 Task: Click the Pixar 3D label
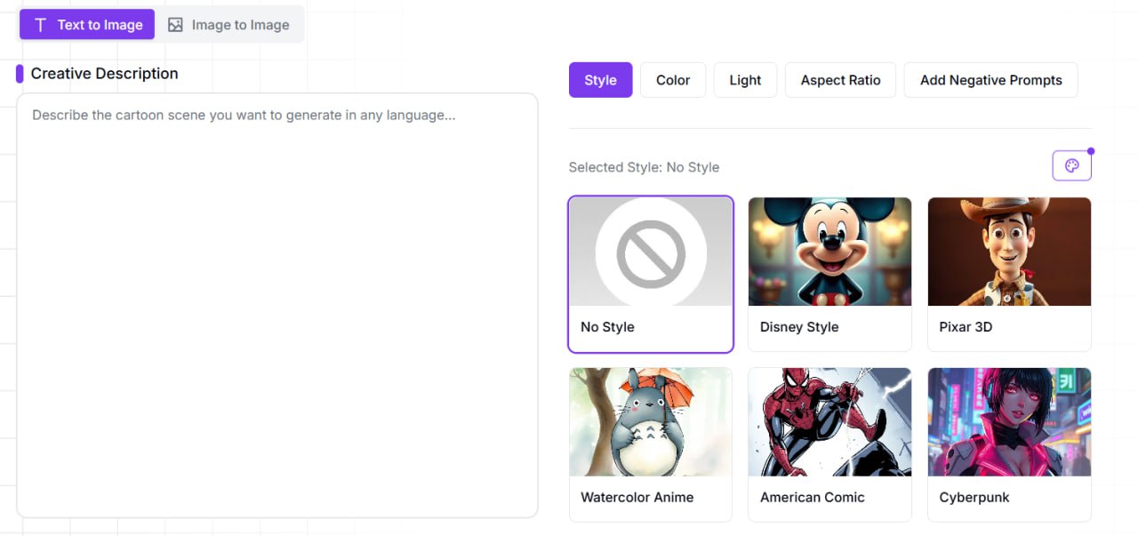point(966,327)
